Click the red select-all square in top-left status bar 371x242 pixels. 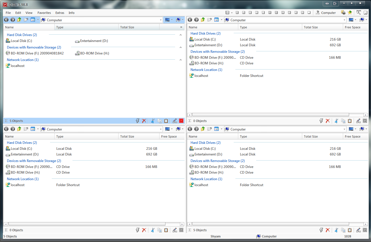coord(181,121)
